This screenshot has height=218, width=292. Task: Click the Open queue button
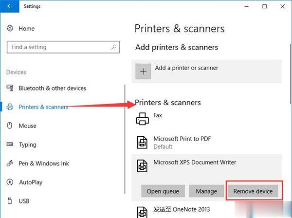[x=163, y=191]
